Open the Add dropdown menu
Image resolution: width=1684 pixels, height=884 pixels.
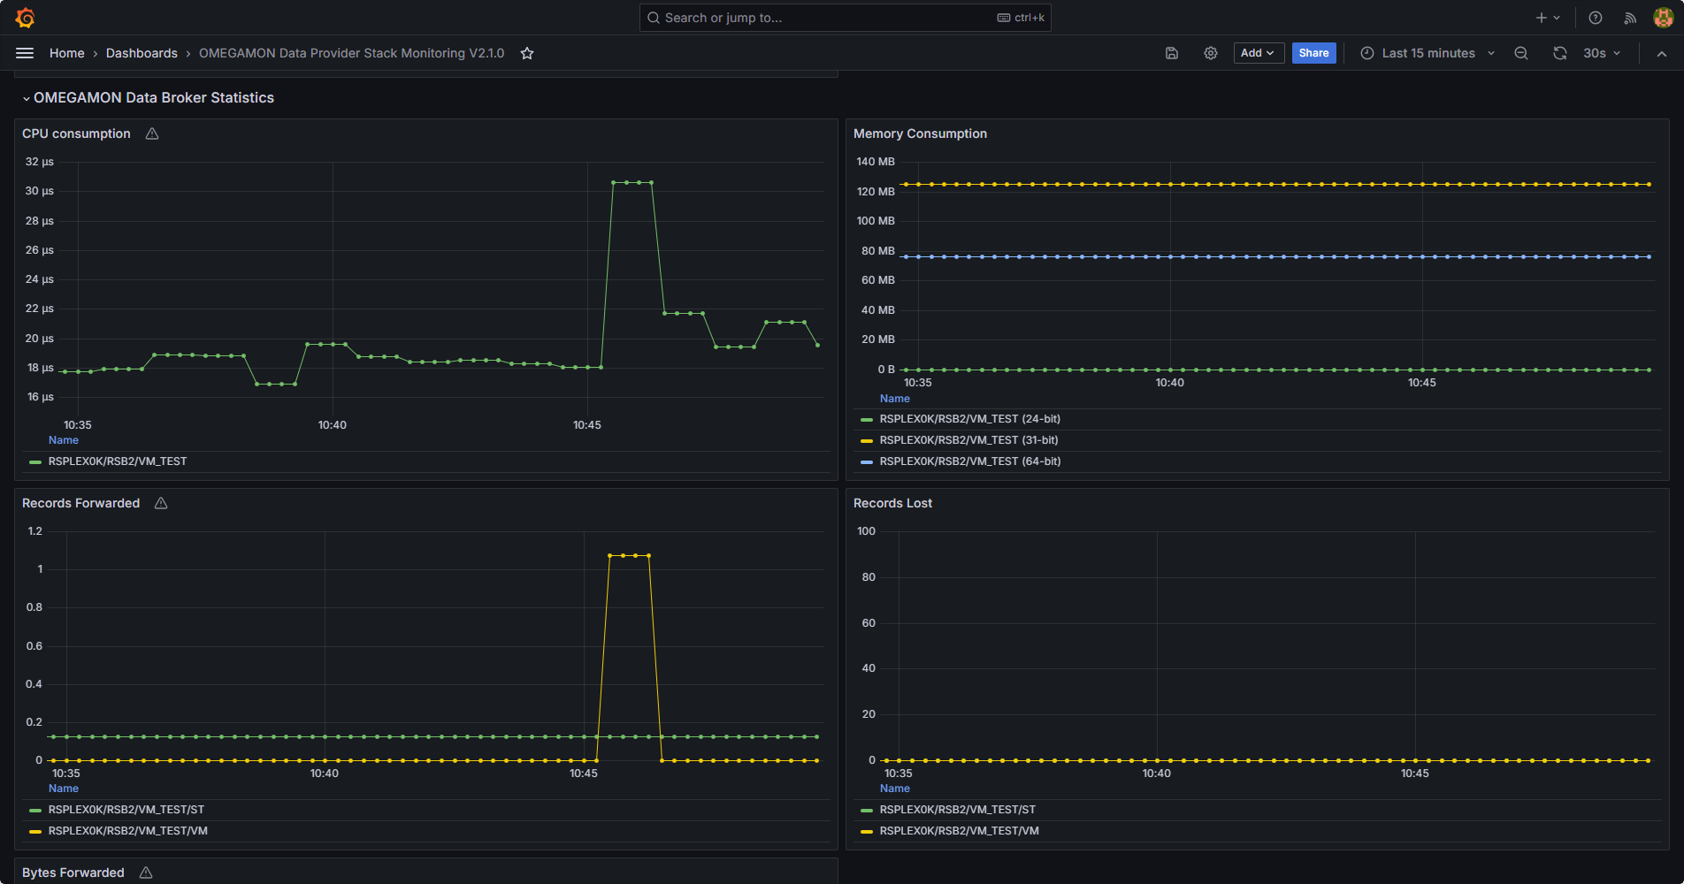click(1259, 53)
